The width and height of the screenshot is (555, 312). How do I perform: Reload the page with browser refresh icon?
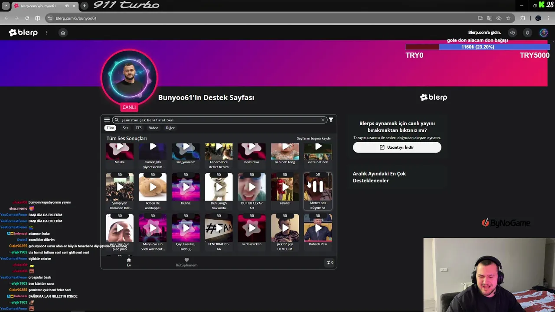click(27, 18)
